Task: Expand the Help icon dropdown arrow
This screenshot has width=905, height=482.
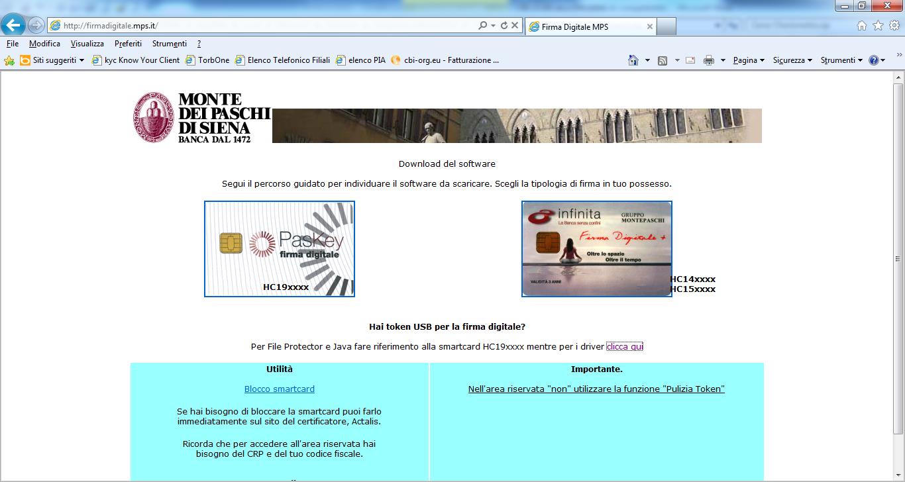Action: tap(883, 60)
